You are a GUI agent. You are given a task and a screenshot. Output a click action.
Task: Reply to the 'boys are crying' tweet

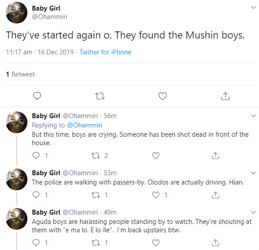[x=36, y=156]
